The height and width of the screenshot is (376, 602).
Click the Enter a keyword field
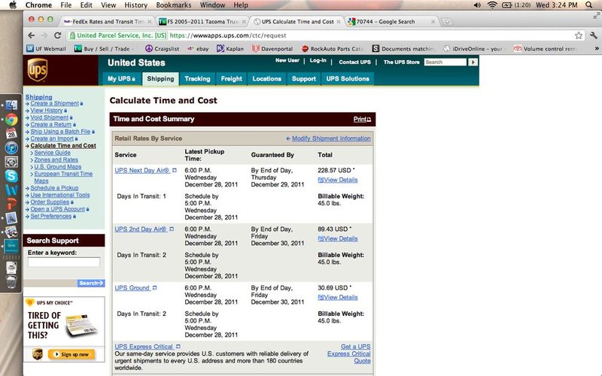coord(64,262)
